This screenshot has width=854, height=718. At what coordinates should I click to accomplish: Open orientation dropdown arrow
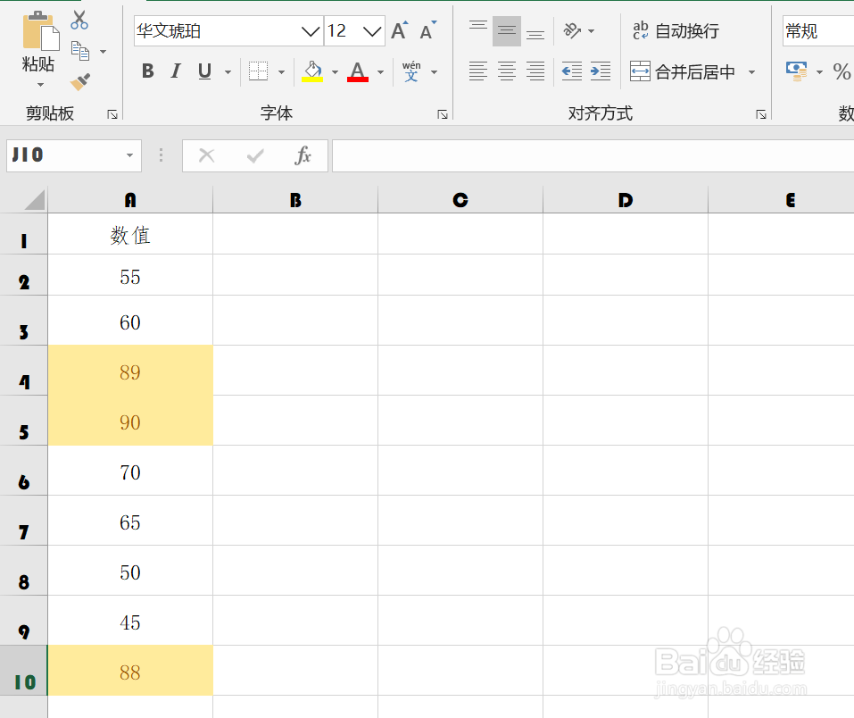point(592,31)
